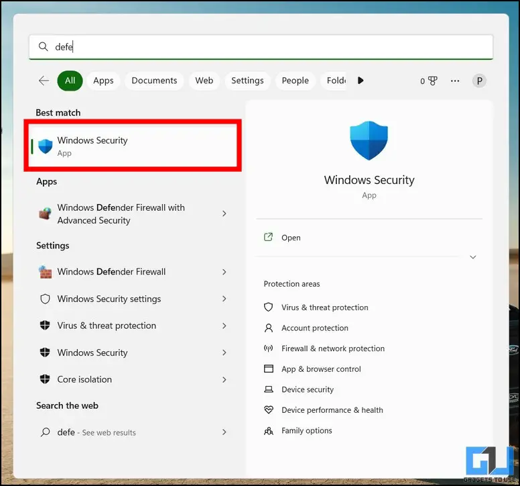520x486 pixels.
Task: Click the Open external-link icon
Action: coord(268,237)
